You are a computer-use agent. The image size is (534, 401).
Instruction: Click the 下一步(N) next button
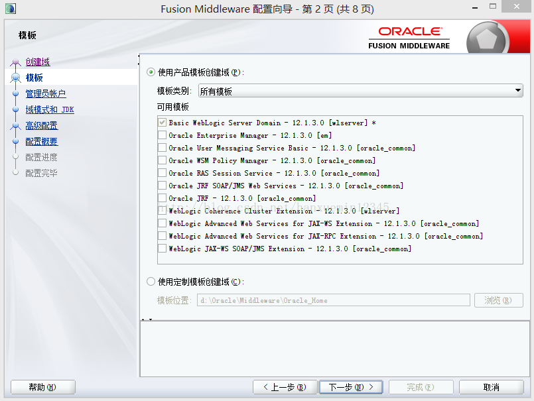click(x=351, y=387)
